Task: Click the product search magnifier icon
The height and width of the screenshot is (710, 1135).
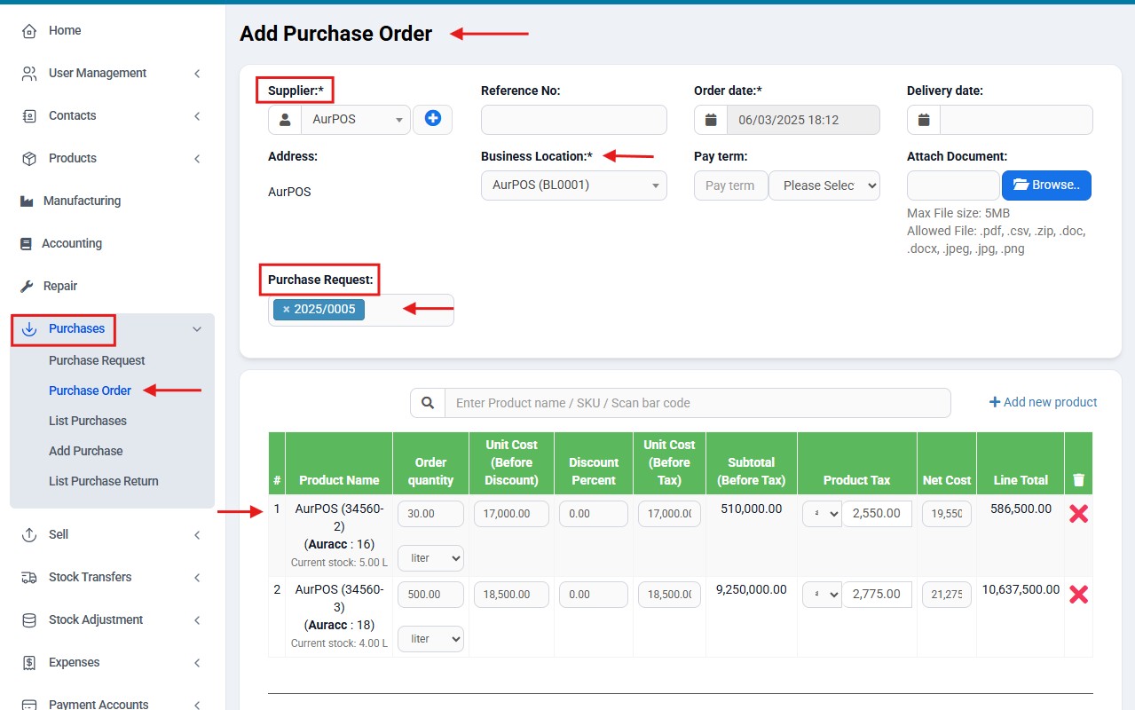Action: coord(428,403)
